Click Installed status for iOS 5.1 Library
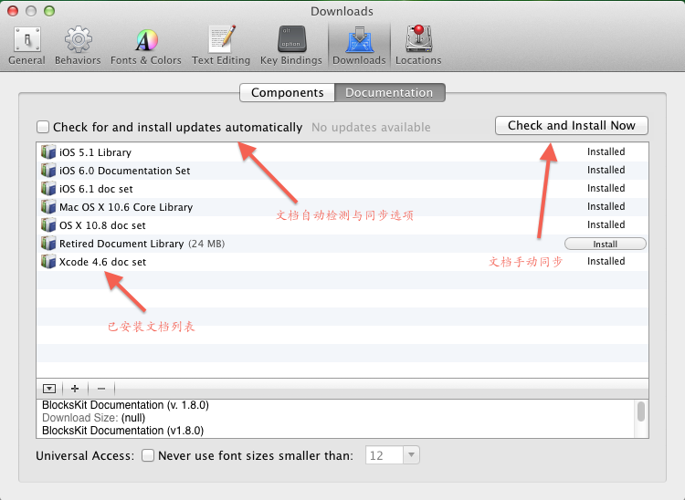Viewport: 685px width, 500px height. pos(606,151)
